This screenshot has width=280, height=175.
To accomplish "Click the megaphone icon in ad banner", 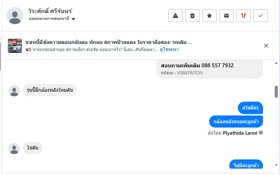I will pos(28,50).
